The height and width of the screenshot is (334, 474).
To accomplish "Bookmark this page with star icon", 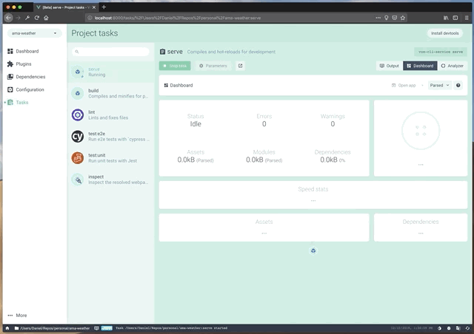I will [x=403, y=18].
